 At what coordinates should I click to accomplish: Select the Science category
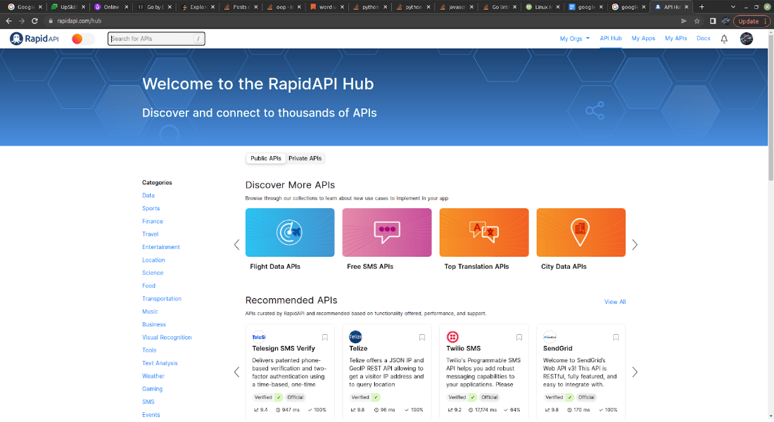pyautogui.click(x=153, y=272)
